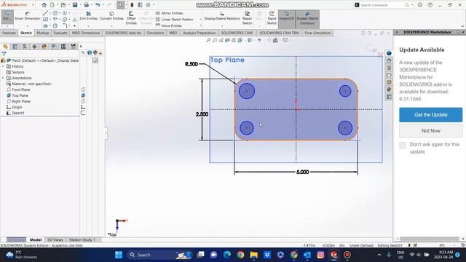Activate the Trim Entities tool
Screen dimensions: 466x262
[88, 16]
